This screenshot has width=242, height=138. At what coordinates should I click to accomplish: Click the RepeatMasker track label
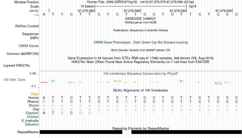pos(28,132)
